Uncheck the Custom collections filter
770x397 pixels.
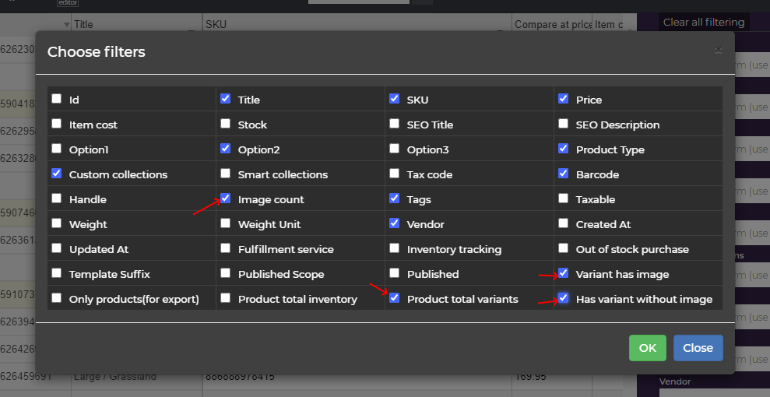(56, 174)
